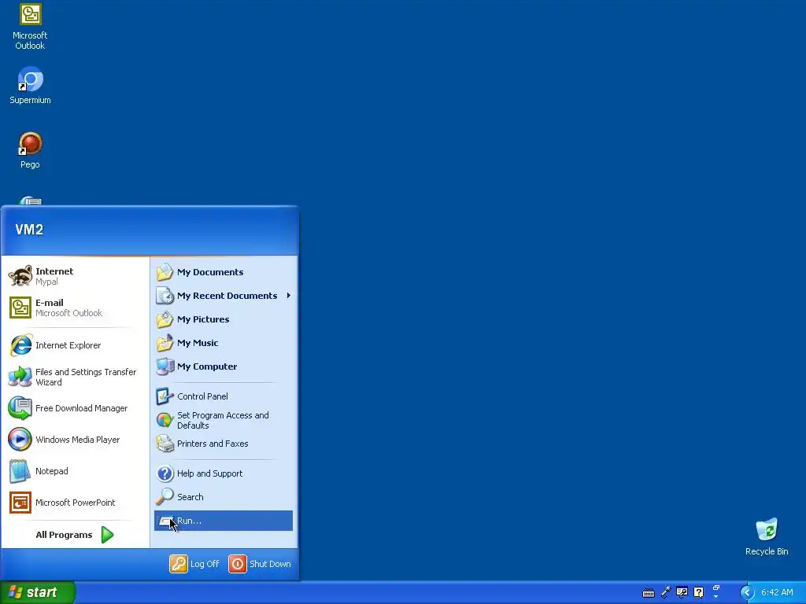The image size is (806, 604).
Task: Click the VM2 user name header
Action: 29,230
